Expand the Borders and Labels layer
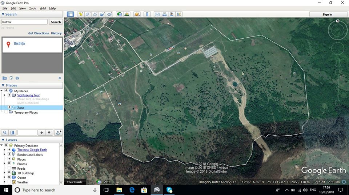 click(x=4, y=155)
